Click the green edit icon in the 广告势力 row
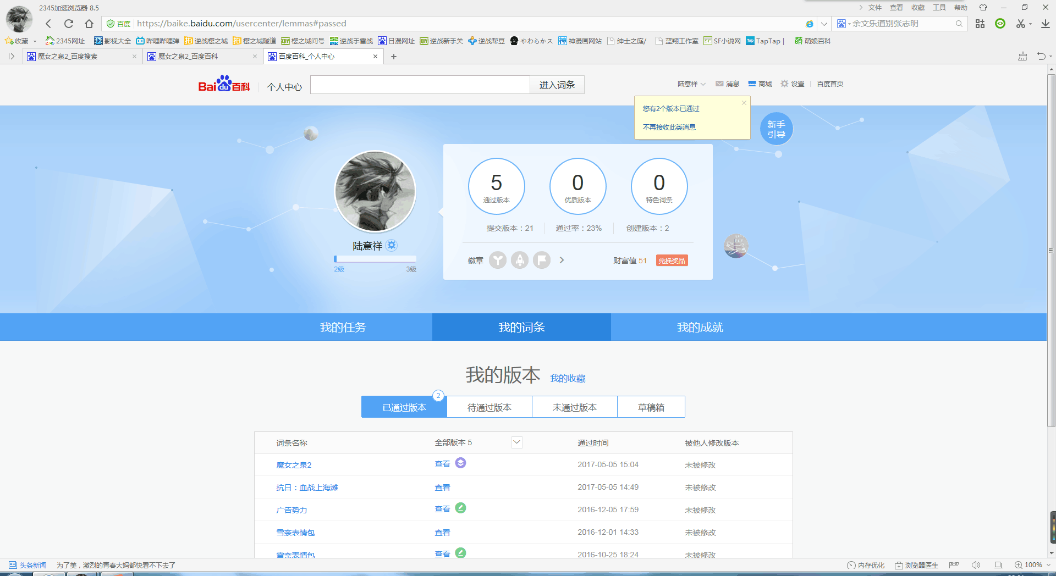Viewport: 1056px width, 576px height. 461,508
